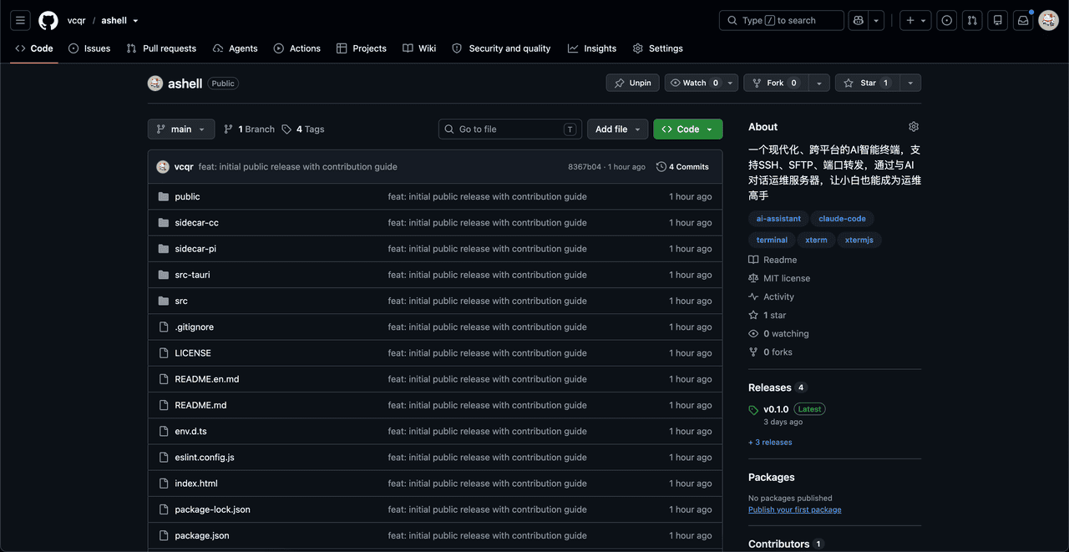Click vcqr avatar in commit bar
The image size is (1069, 552).
pyautogui.click(x=163, y=167)
